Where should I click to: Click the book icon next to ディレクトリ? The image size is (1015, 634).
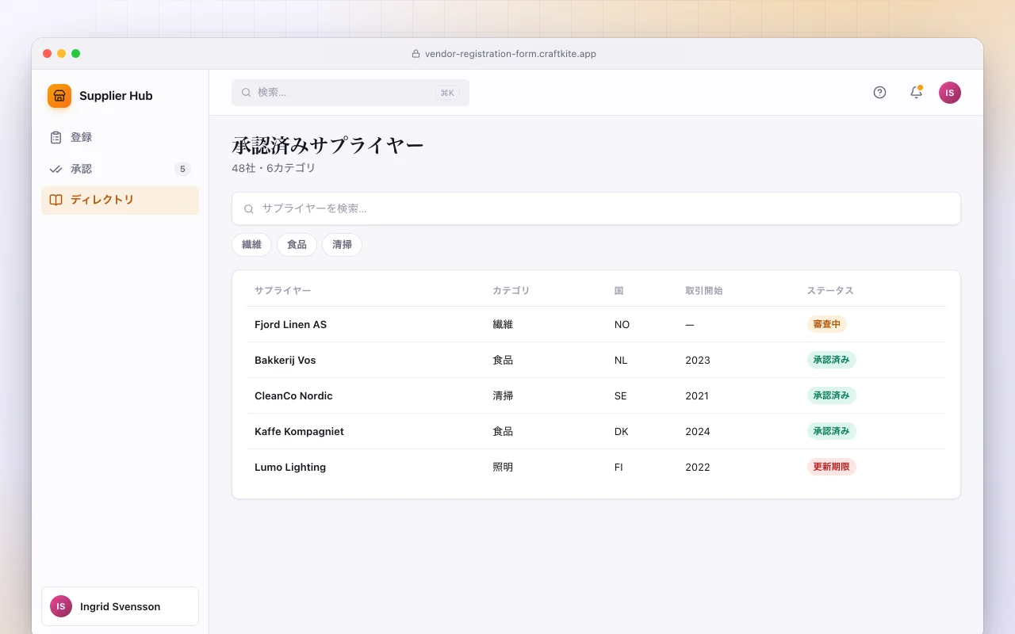(56, 200)
